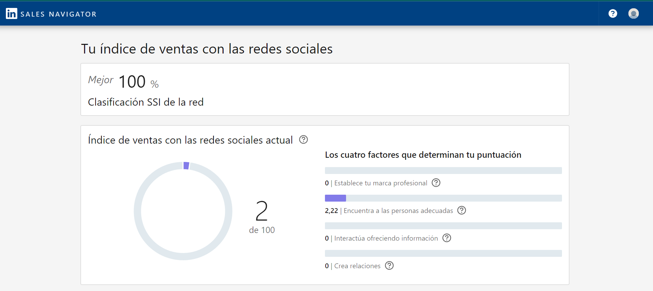Click the score number 2 de 100

point(262,217)
